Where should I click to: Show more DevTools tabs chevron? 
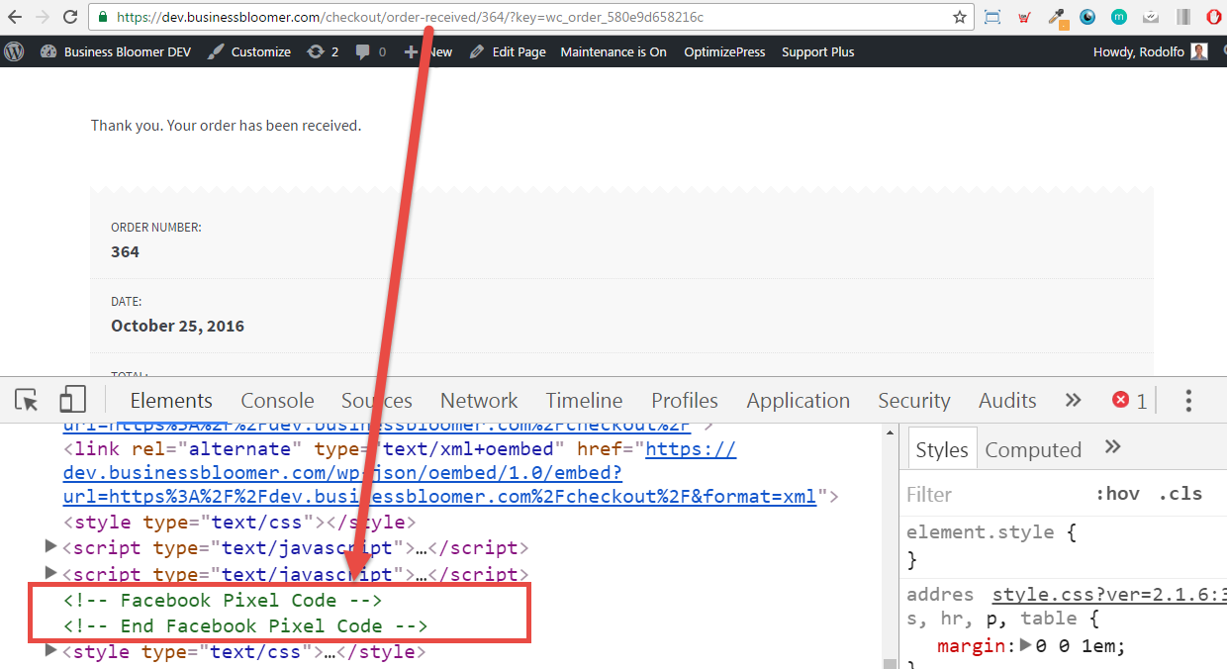point(1073,401)
